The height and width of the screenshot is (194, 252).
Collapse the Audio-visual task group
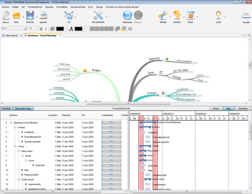click(19, 180)
